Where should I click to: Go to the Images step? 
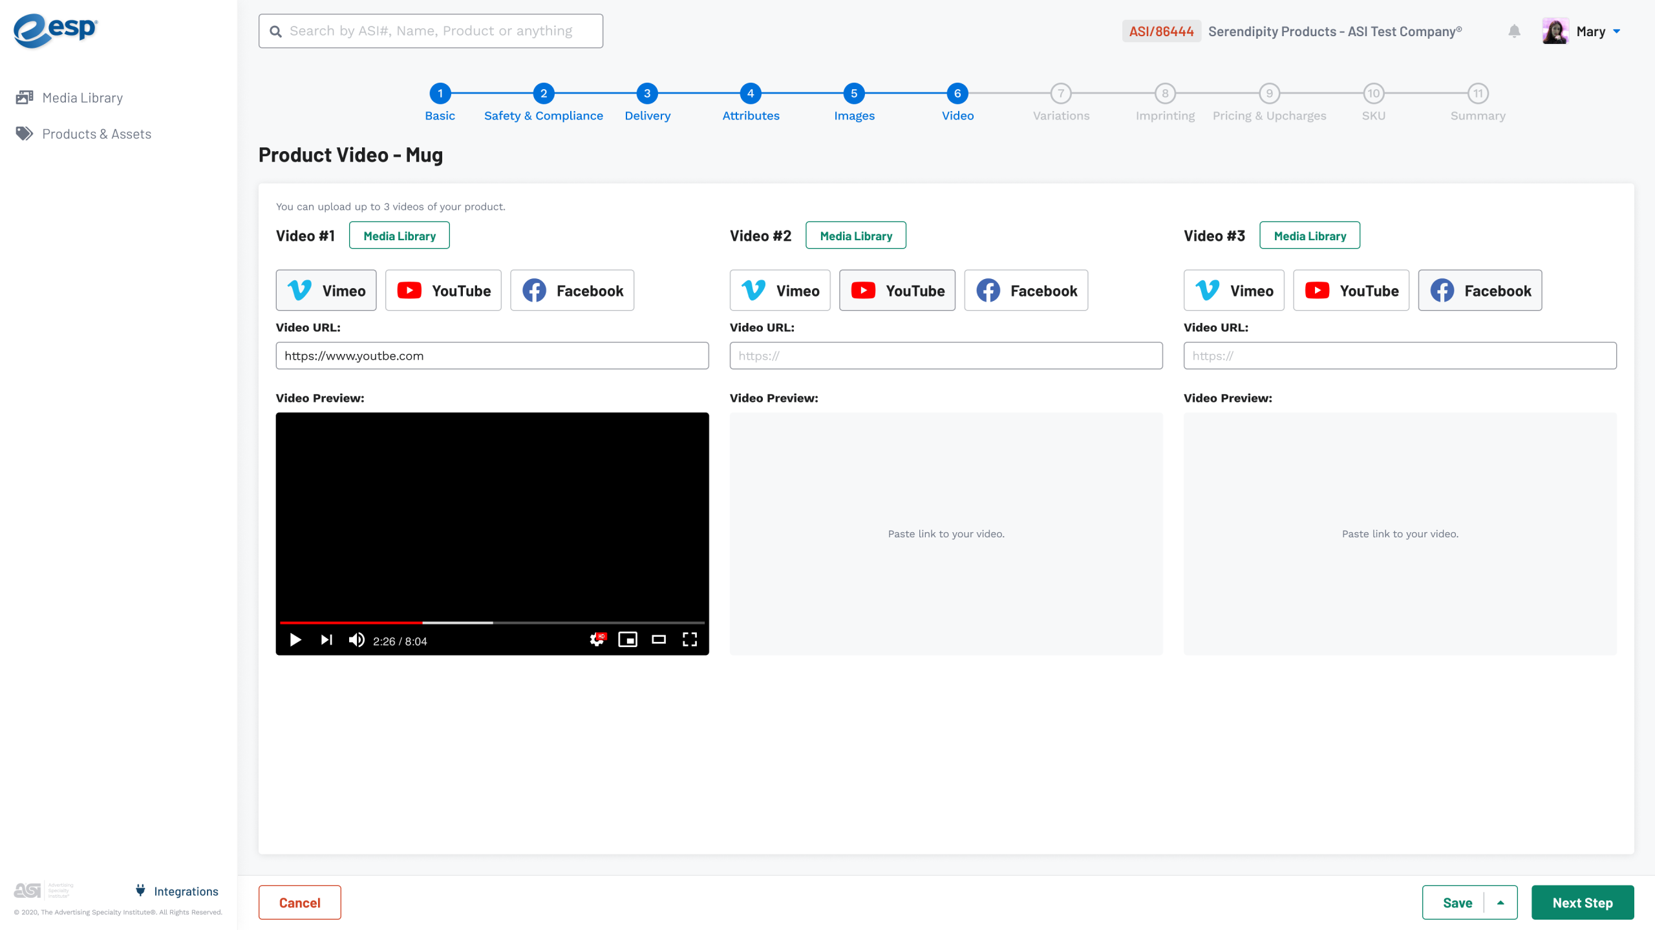point(854,94)
